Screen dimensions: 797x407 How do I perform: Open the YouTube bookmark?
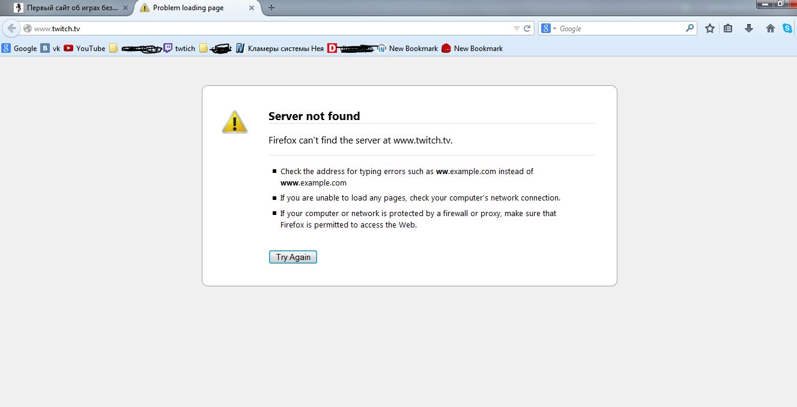pyautogui.click(x=85, y=49)
